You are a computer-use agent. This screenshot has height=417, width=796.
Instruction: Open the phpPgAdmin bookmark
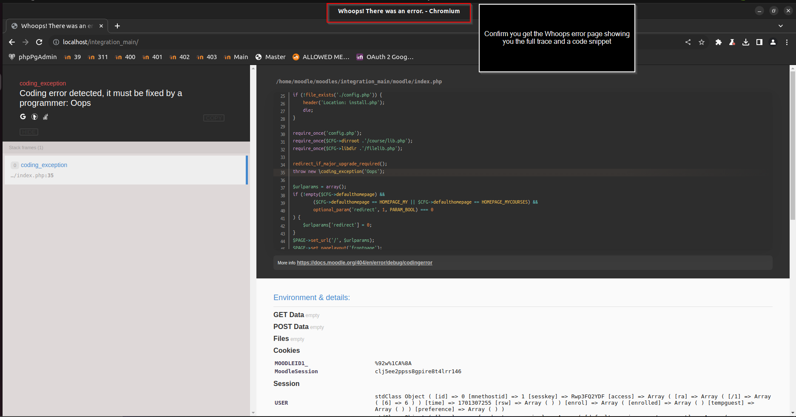coord(33,57)
